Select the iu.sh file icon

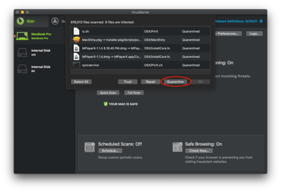point(77,31)
